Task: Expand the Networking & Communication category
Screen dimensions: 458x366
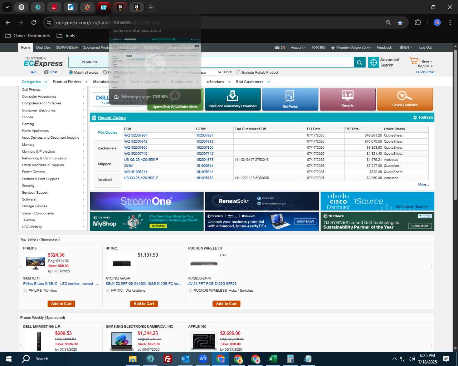Action: [53, 158]
